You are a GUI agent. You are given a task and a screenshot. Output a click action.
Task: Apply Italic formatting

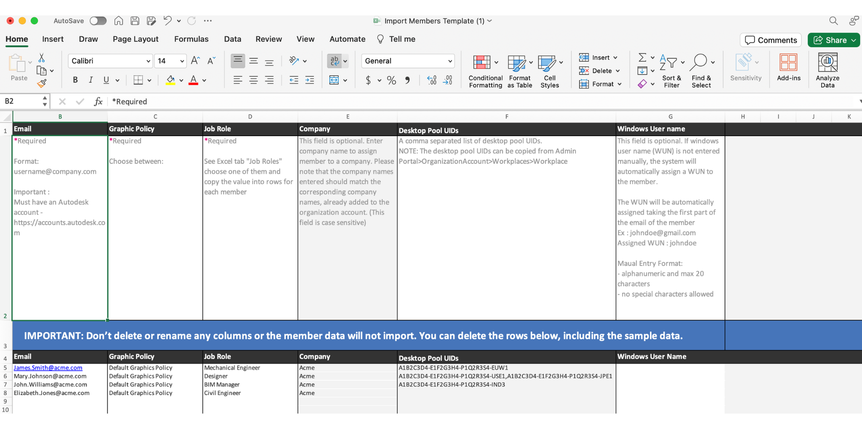click(x=90, y=80)
